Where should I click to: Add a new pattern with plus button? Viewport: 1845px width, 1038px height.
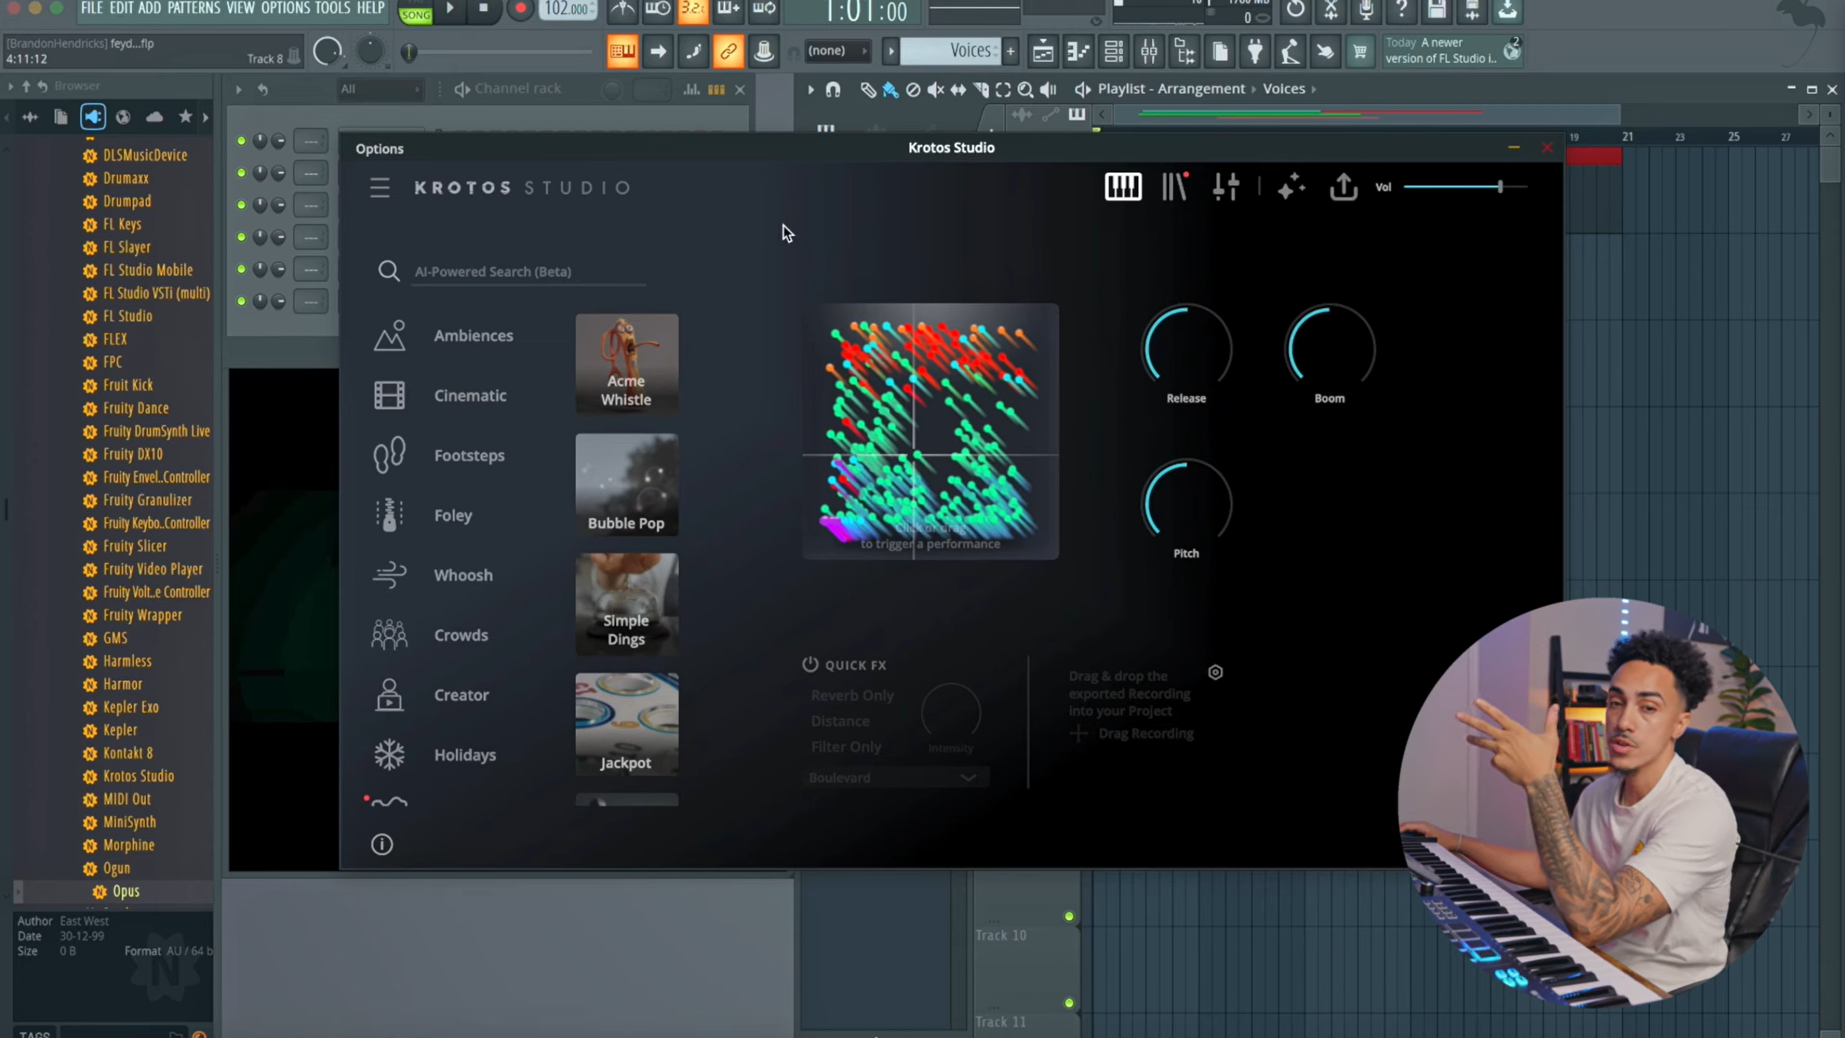coord(1011,51)
